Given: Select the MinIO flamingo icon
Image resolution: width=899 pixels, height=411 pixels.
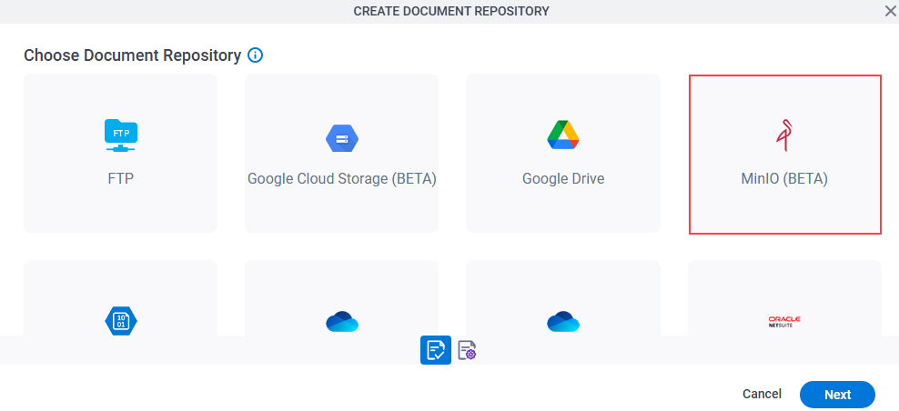Looking at the screenshot, I should click(783, 136).
